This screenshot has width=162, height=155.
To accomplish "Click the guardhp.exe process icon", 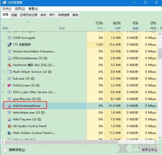I will coord(9,99).
